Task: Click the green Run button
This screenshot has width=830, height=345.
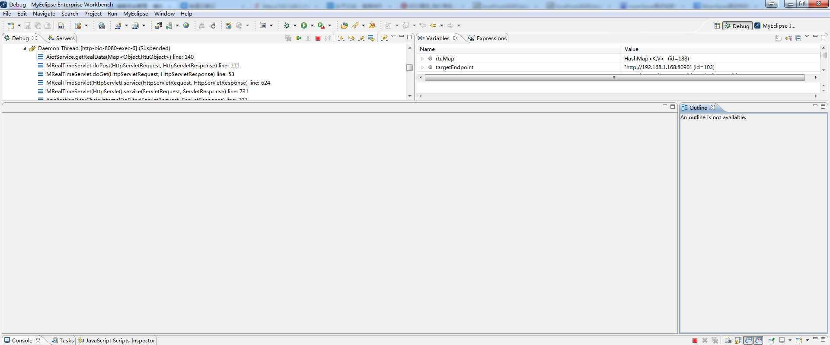Action: click(304, 26)
